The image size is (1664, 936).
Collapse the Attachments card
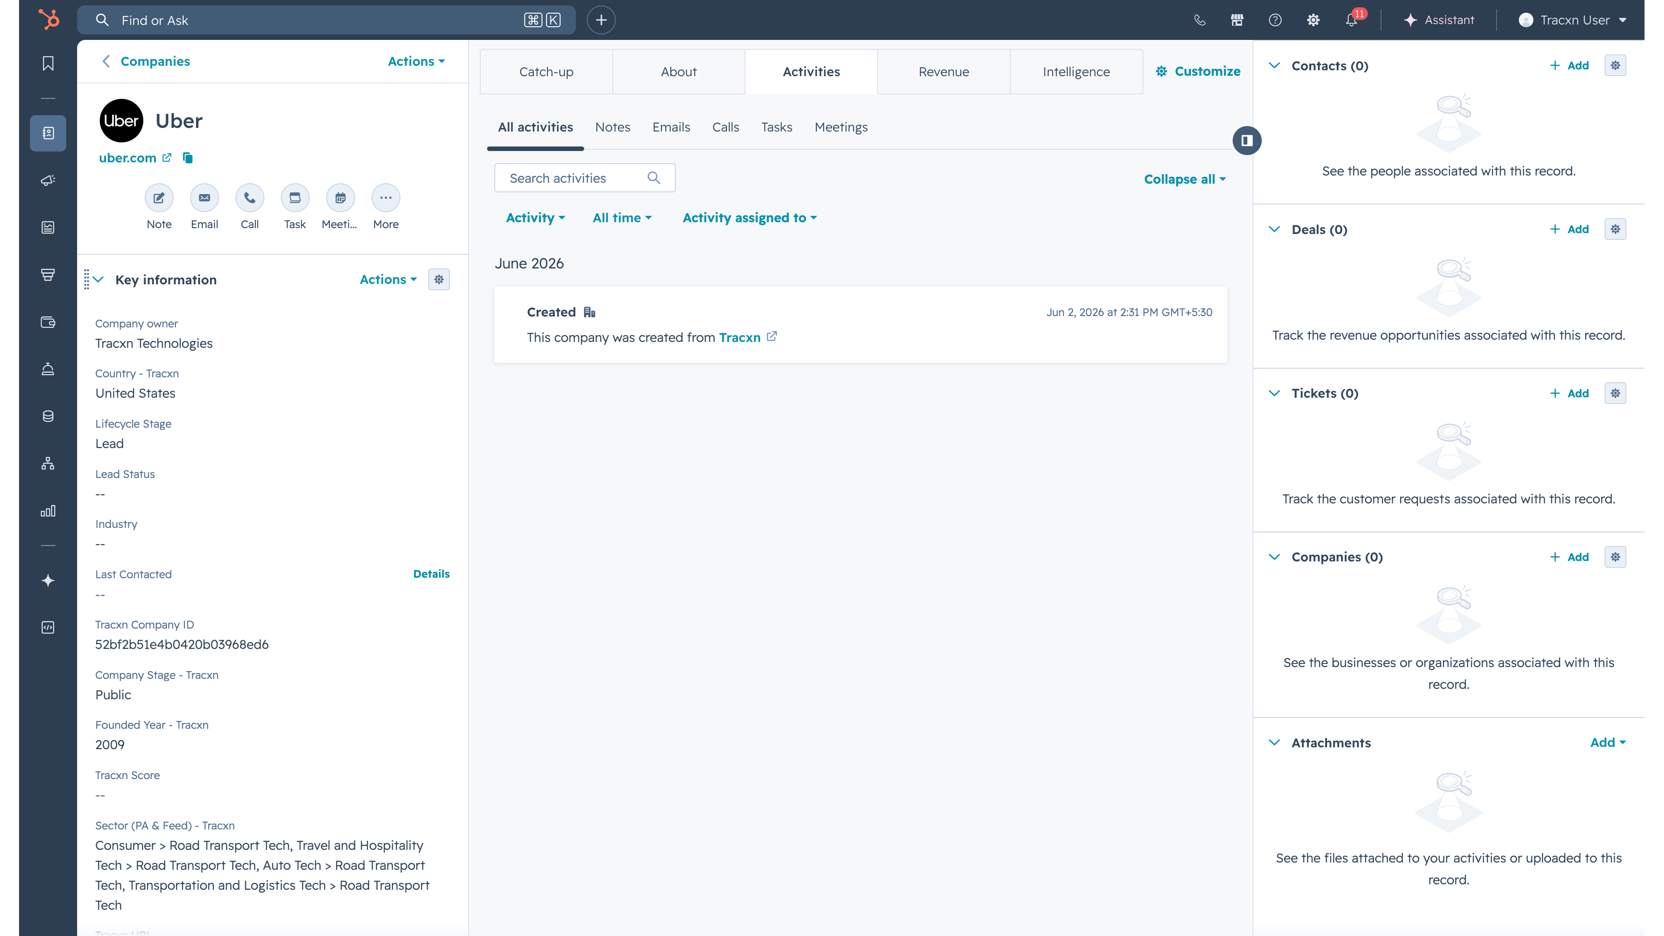pos(1274,743)
